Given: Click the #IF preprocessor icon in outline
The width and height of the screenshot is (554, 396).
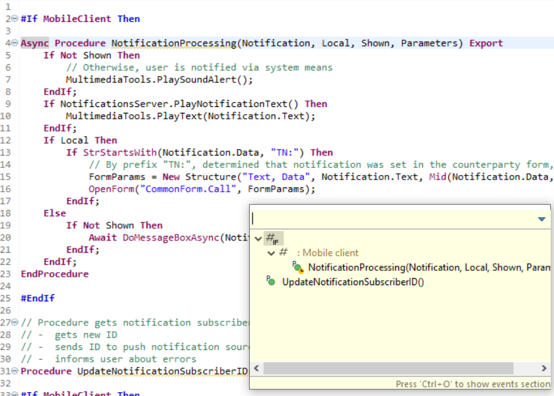Looking at the screenshot, I should click(274, 238).
